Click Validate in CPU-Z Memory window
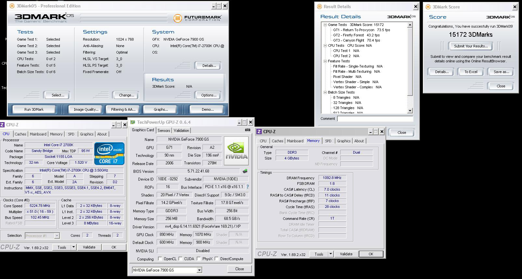522x279 pixels. tap(346, 254)
